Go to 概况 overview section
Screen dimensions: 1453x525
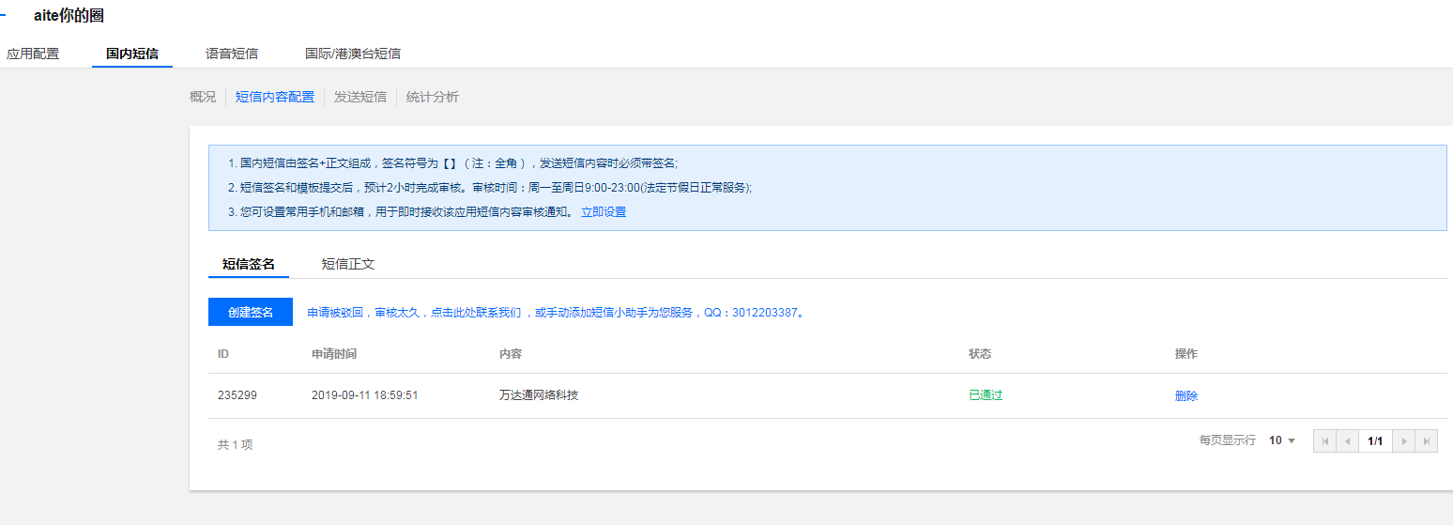[203, 97]
